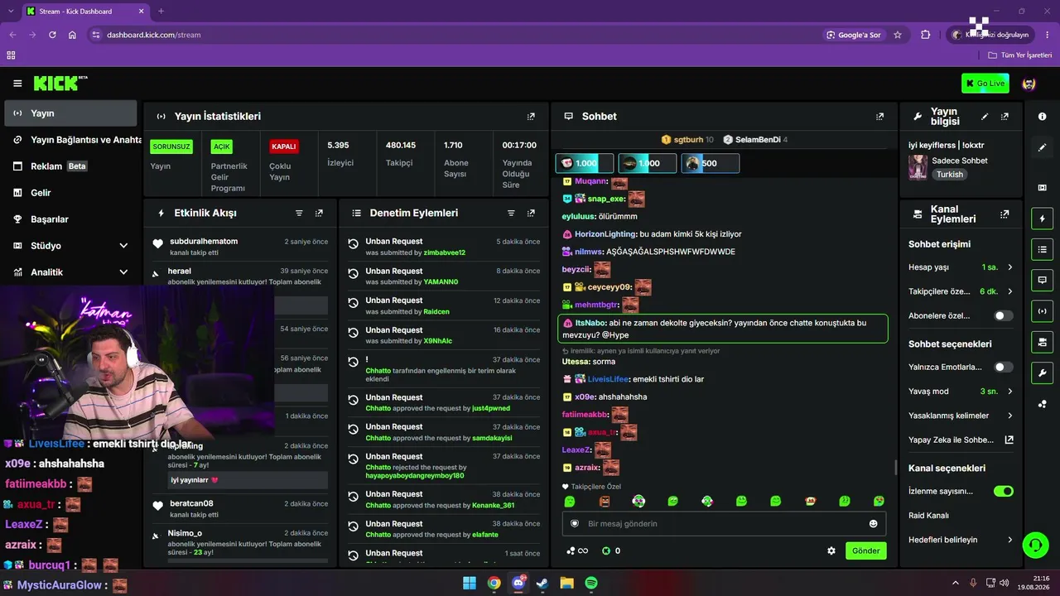Pop out the Yayın İstatistikleri panel
Screen dimensions: 1060x596
point(531,117)
